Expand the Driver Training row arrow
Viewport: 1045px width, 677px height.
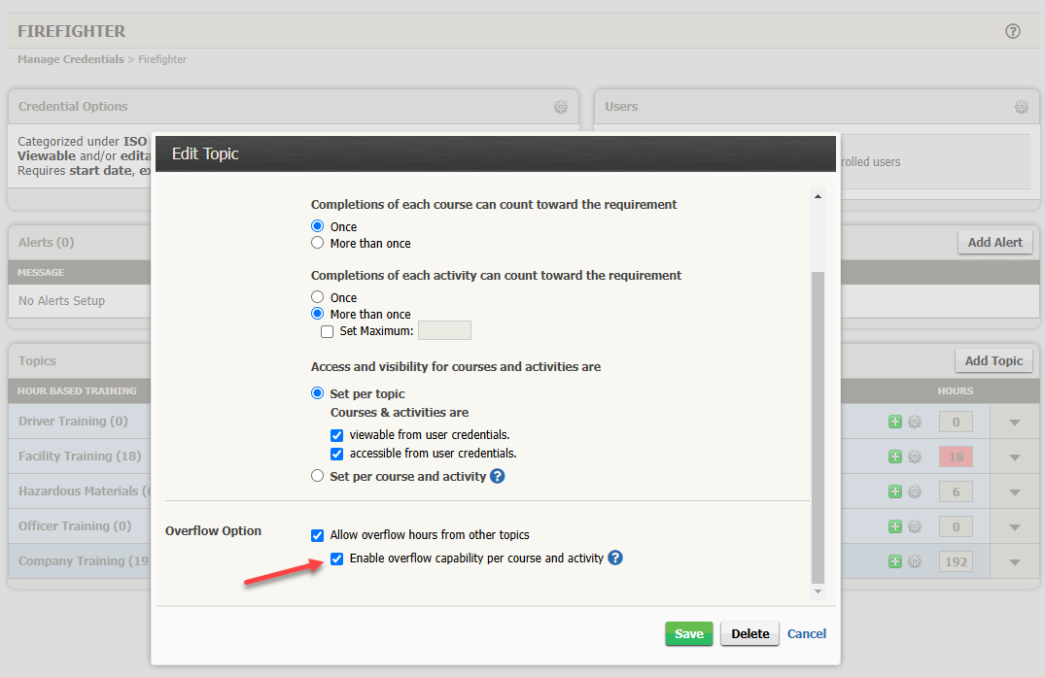pos(1014,423)
